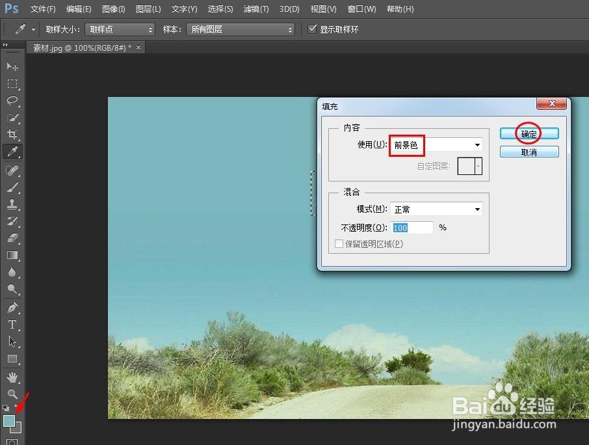Select the Eraser tool
The height and width of the screenshot is (445, 589).
12,239
